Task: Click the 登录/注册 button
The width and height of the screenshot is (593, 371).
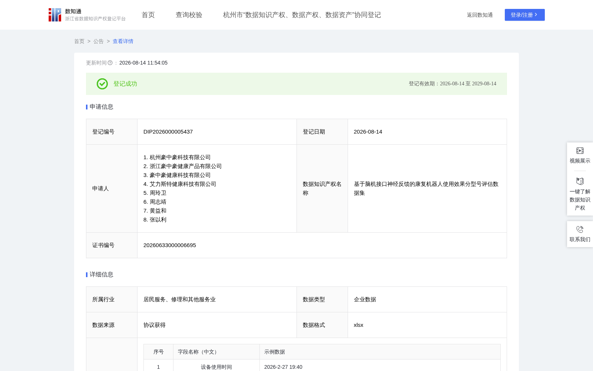Action: tap(525, 15)
